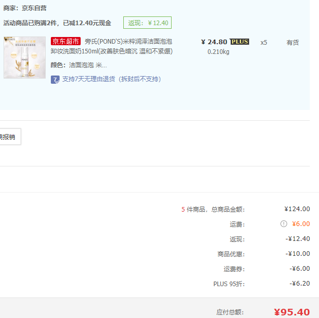Screen dimensions: 319x318
Task: Select the 应付总额 label
Action: tap(230, 312)
